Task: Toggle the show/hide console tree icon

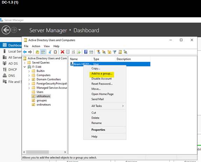Action: coord(43,52)
